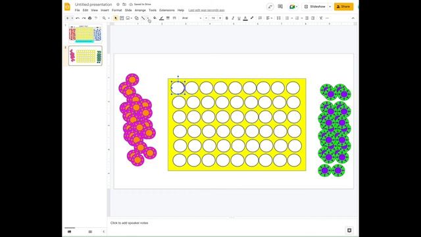The width and height of the screenshot is (421, 237).
Task: Open the fill color bucket
Action: point(155,18)
